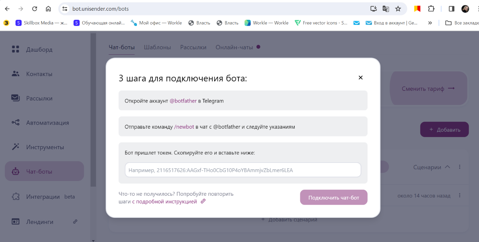Open the Обучающая онлайн bookmark

click(99, 23)
